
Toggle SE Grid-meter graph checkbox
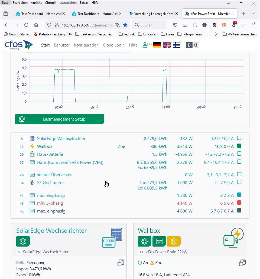click(x=239, y=182)
